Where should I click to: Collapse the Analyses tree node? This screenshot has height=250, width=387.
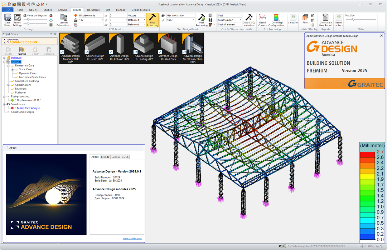4,62
